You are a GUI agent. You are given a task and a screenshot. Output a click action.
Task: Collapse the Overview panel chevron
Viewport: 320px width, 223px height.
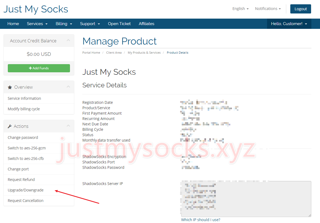click(68, 87)
